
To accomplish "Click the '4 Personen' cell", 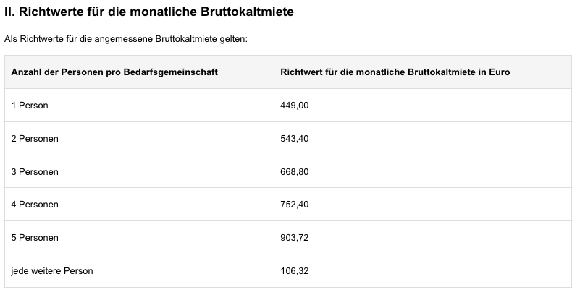I will click(x=35, y=205).
